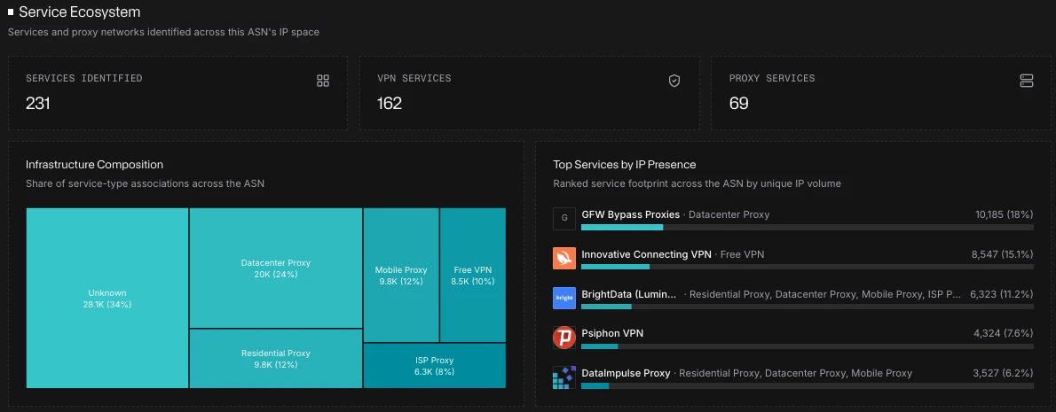Open the Innovative Connecting VPN service name
Viewport: 1056px width, 412px height.
pos(646,254)
